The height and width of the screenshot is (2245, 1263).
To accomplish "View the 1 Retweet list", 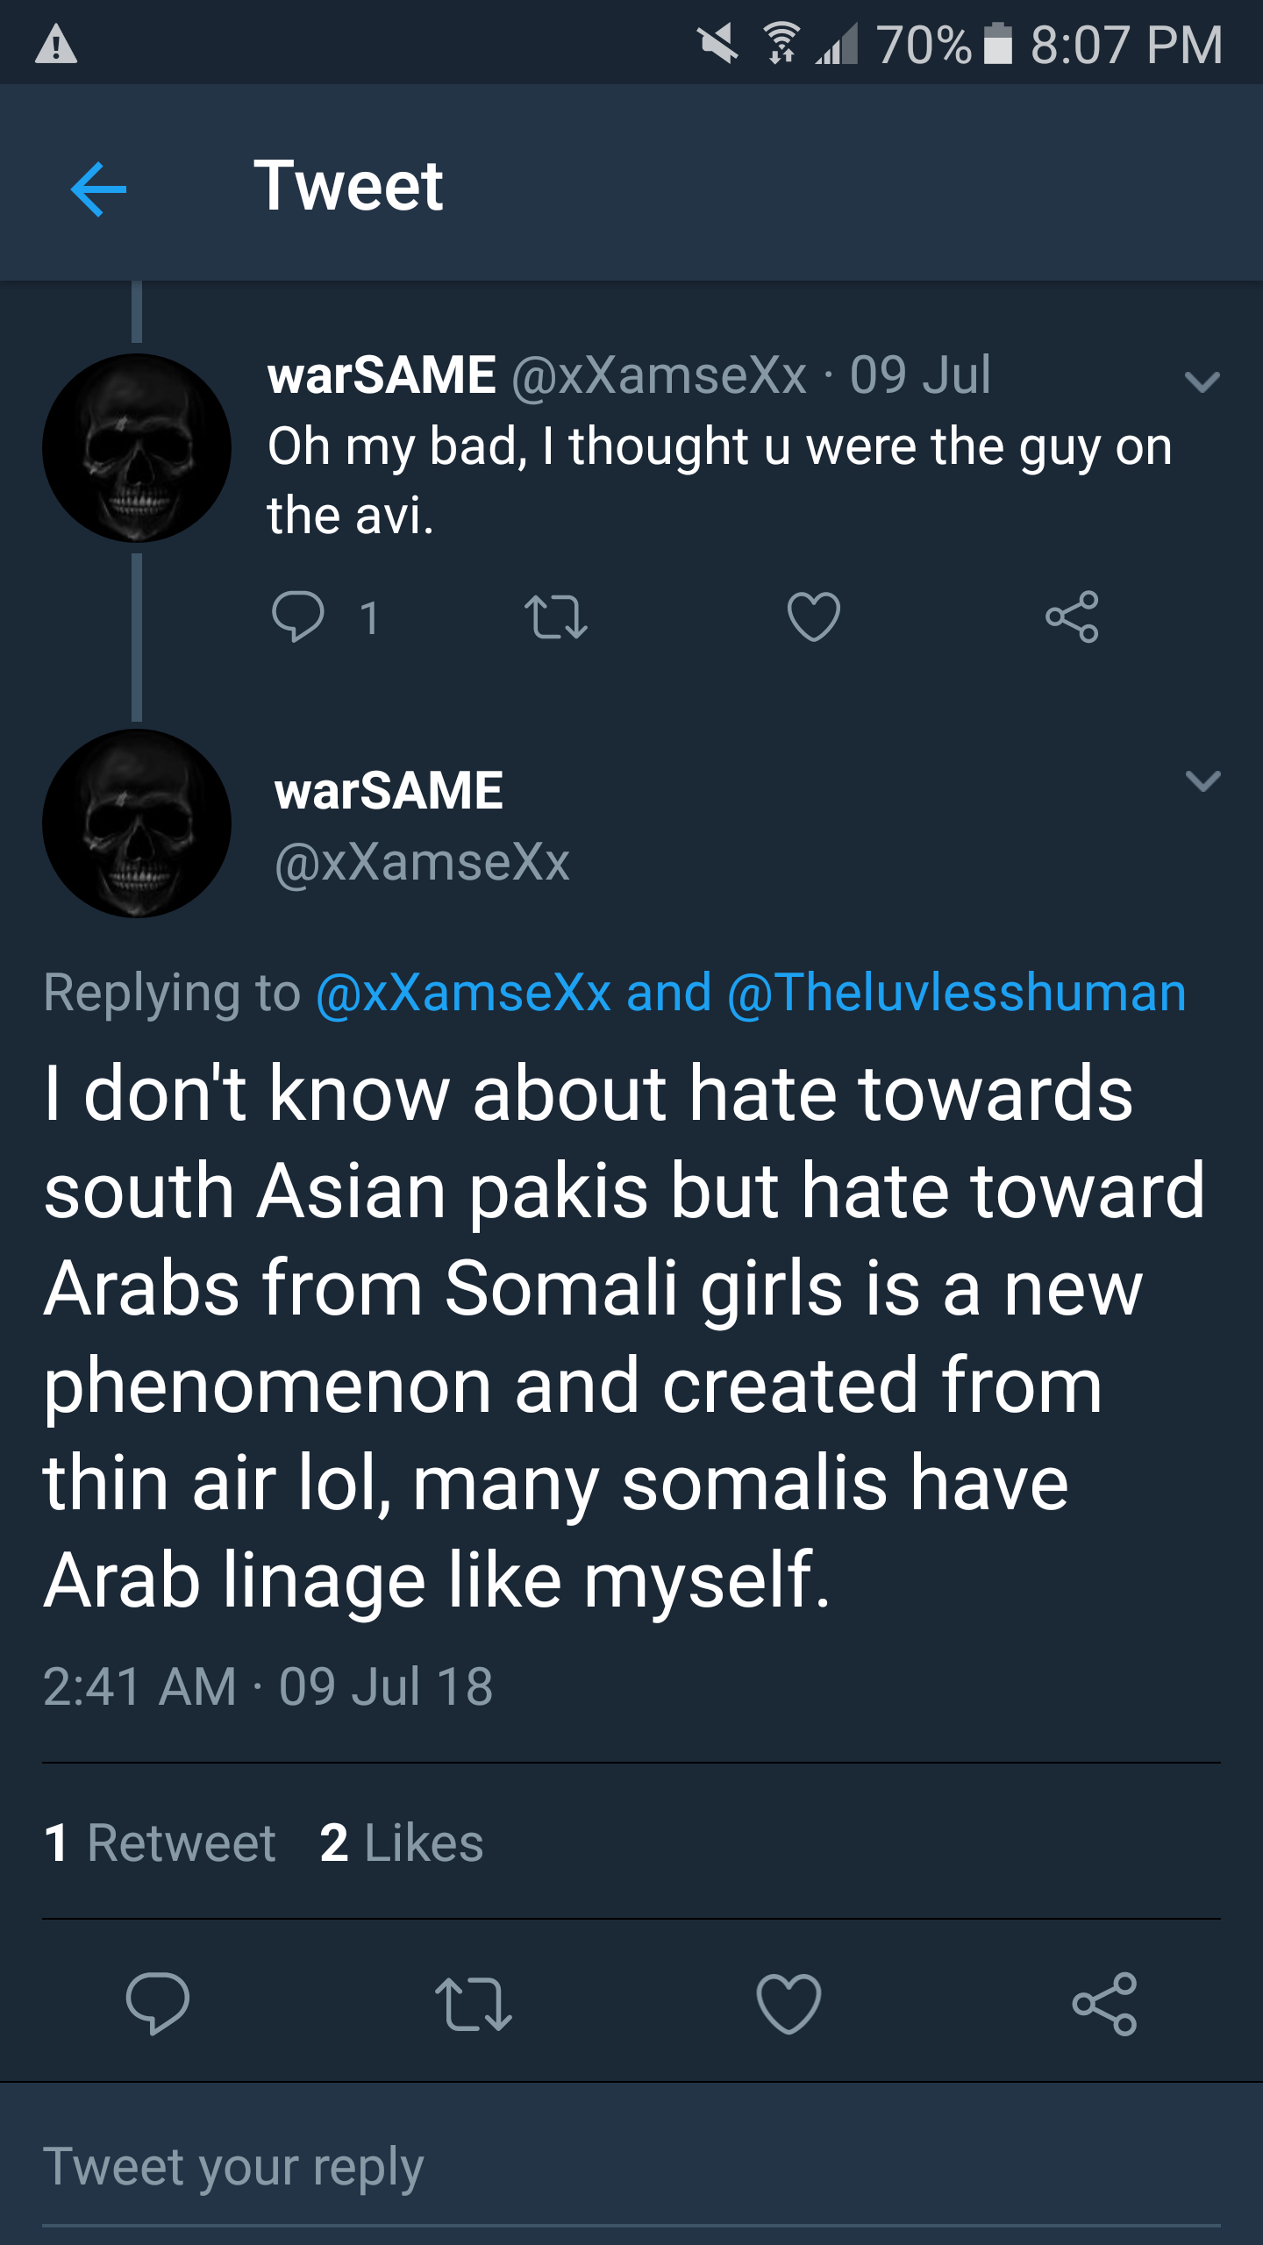I will pyautogui.click(x=160, y=1842).
